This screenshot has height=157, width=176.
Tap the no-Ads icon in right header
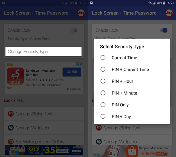coord(169,13)
